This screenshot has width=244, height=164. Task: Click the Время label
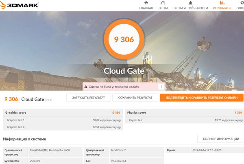[171, 150]
